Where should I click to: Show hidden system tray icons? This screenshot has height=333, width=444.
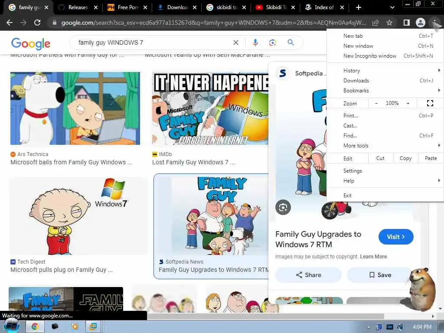pyautogui.click(x=369, y=327)
